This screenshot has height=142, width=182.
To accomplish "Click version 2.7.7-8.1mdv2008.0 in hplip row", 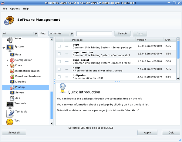I will (x=150, y=69).
